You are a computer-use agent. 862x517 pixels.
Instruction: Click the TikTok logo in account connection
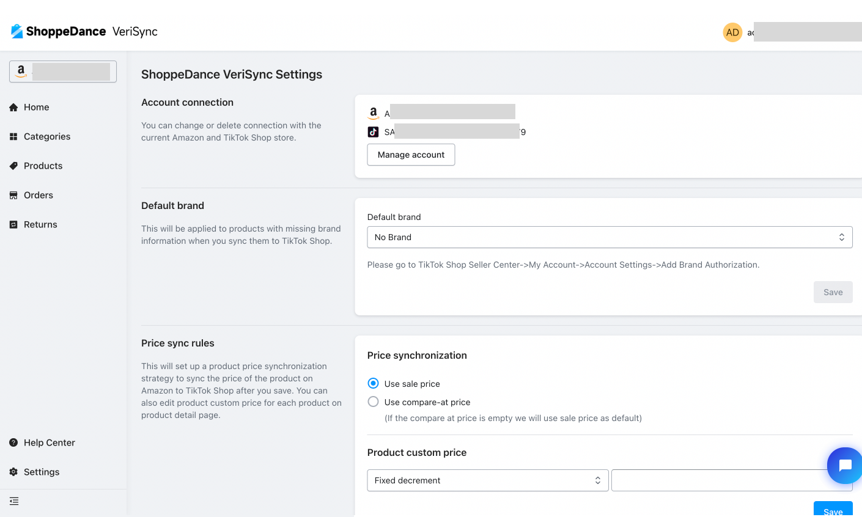click(x=373, y=131)
